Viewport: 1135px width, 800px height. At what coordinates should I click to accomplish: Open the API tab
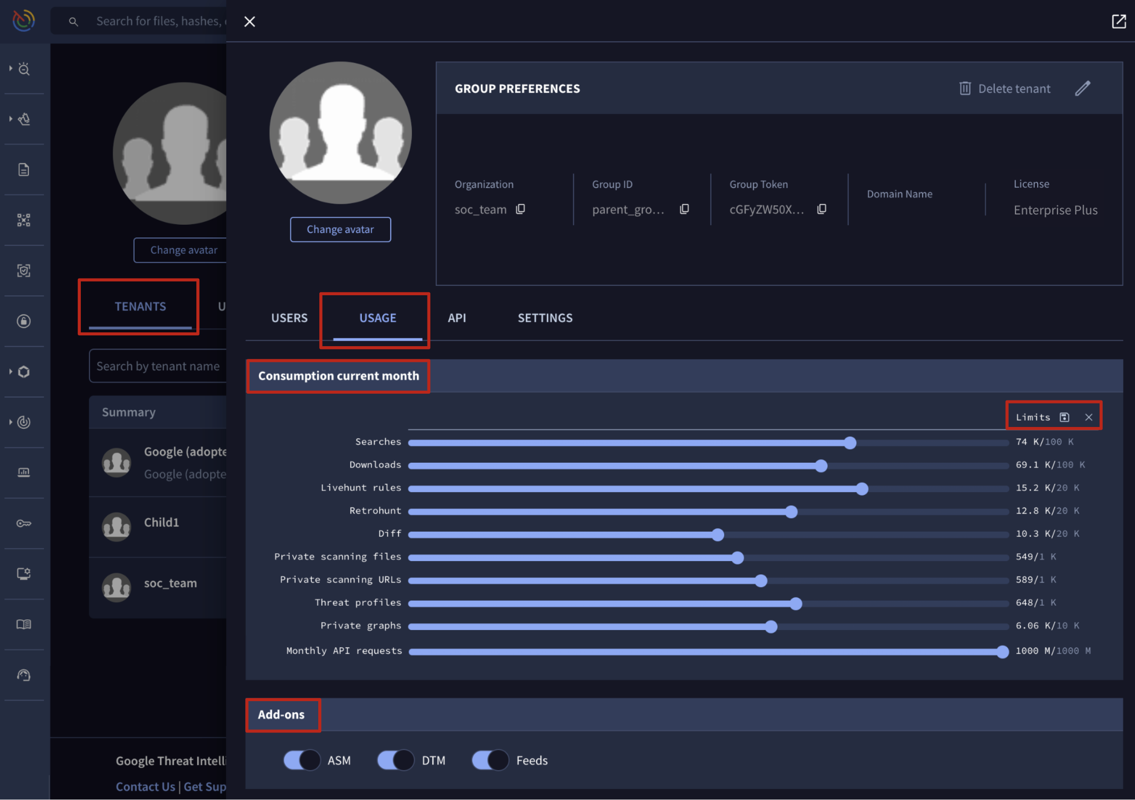(457, 318)
